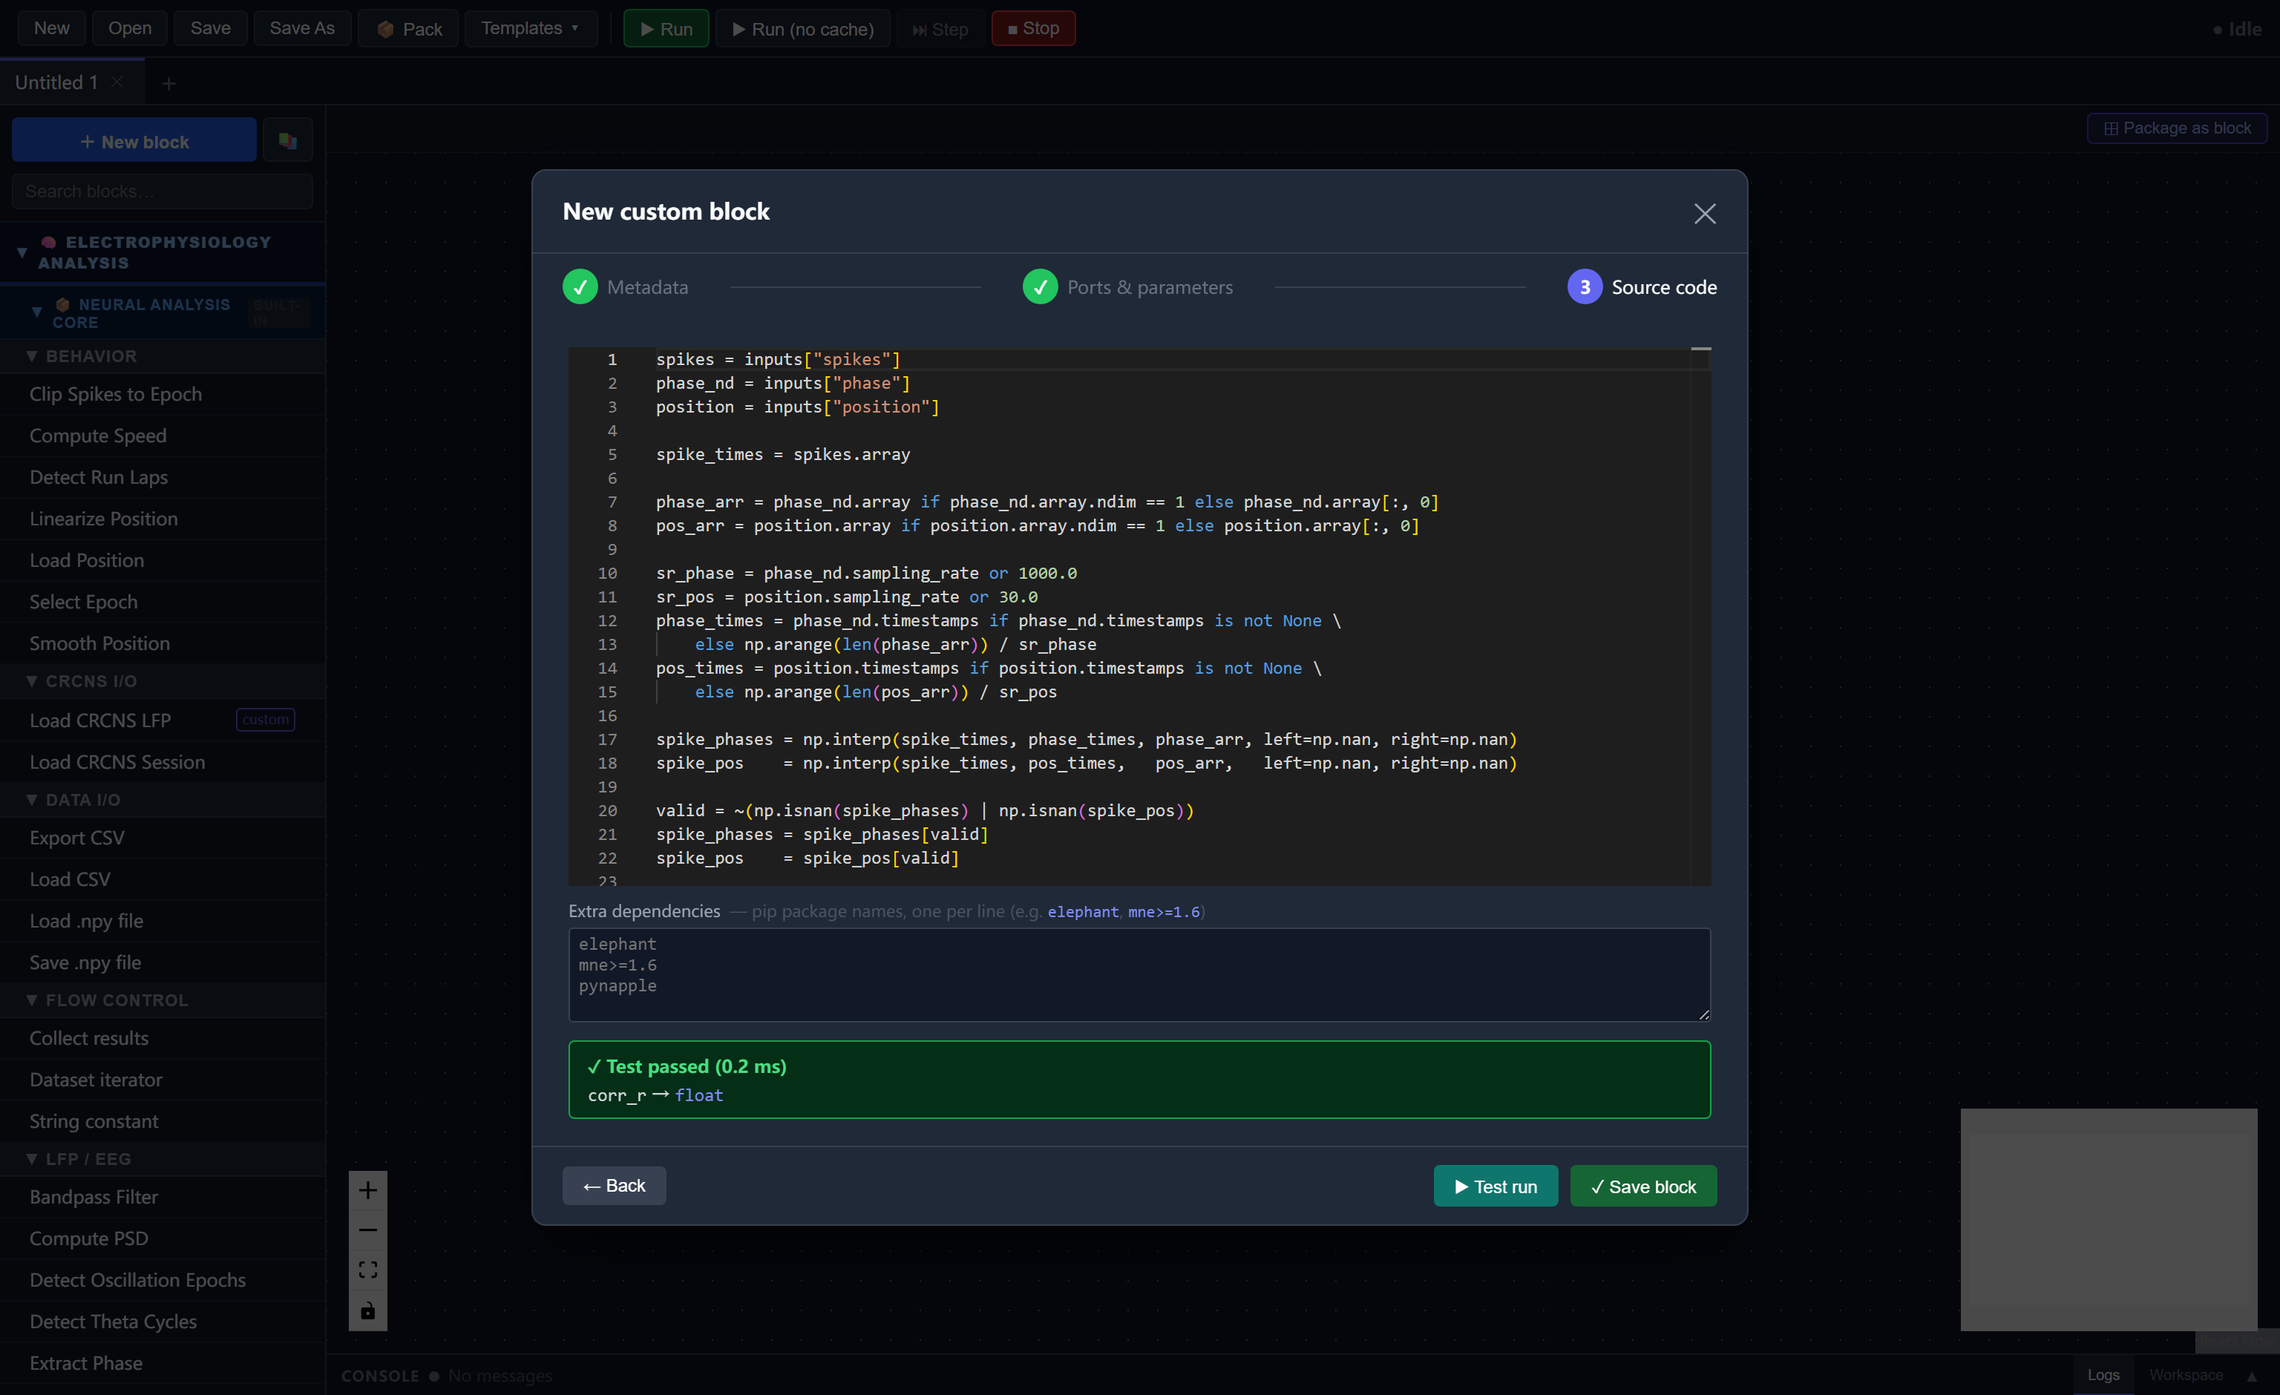2280x1395 pixels.
Task: Zoom out on the canvas
Action: [x=367, y=1230]
